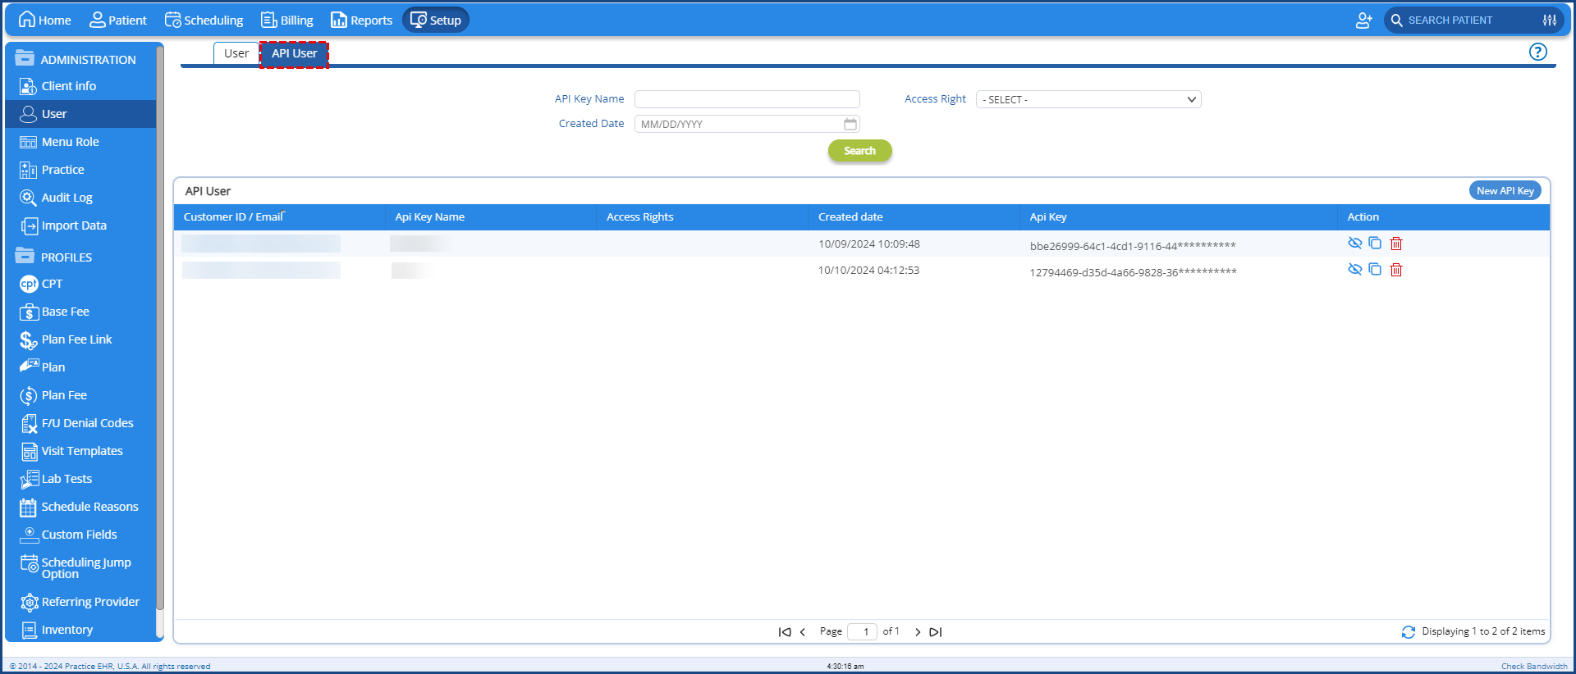Reveal the API key starting with bbe26999
Viewport: 1576px width, 674px height.
tap(1354, 244)
